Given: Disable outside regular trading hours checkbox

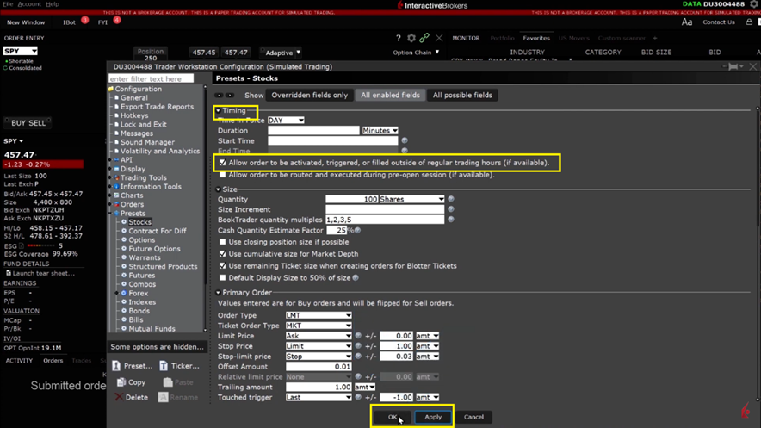Looking at the screenshot, I should 223,162.
